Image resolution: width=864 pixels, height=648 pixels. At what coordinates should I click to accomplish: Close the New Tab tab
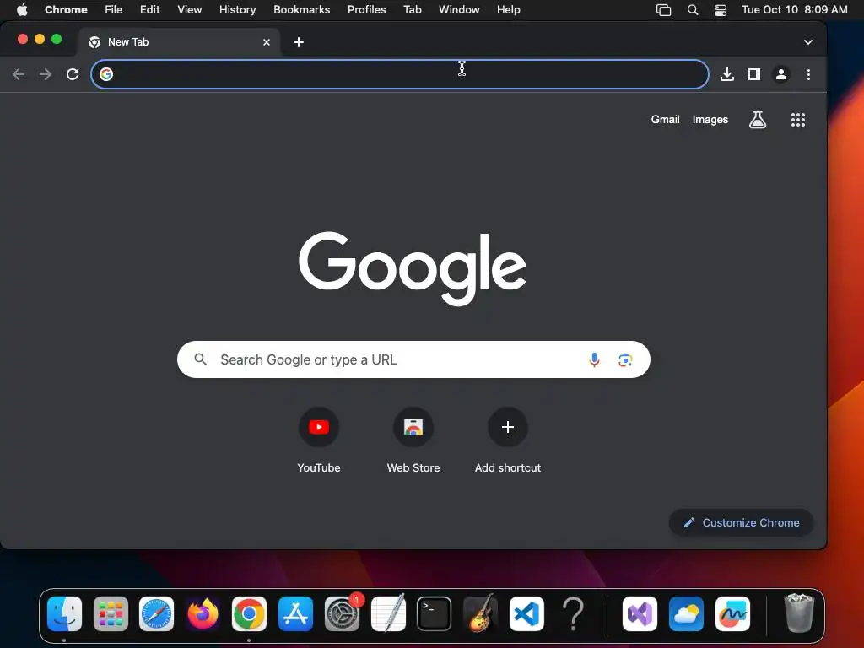click(x=267, y=42)
